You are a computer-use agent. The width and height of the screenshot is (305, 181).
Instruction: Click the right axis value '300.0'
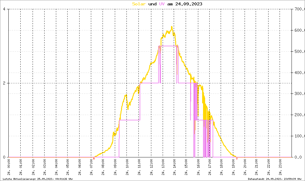tap(300, 93)
